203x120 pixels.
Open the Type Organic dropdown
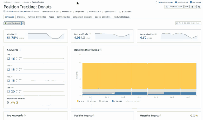pyautogui.click(x=110, y=11)
